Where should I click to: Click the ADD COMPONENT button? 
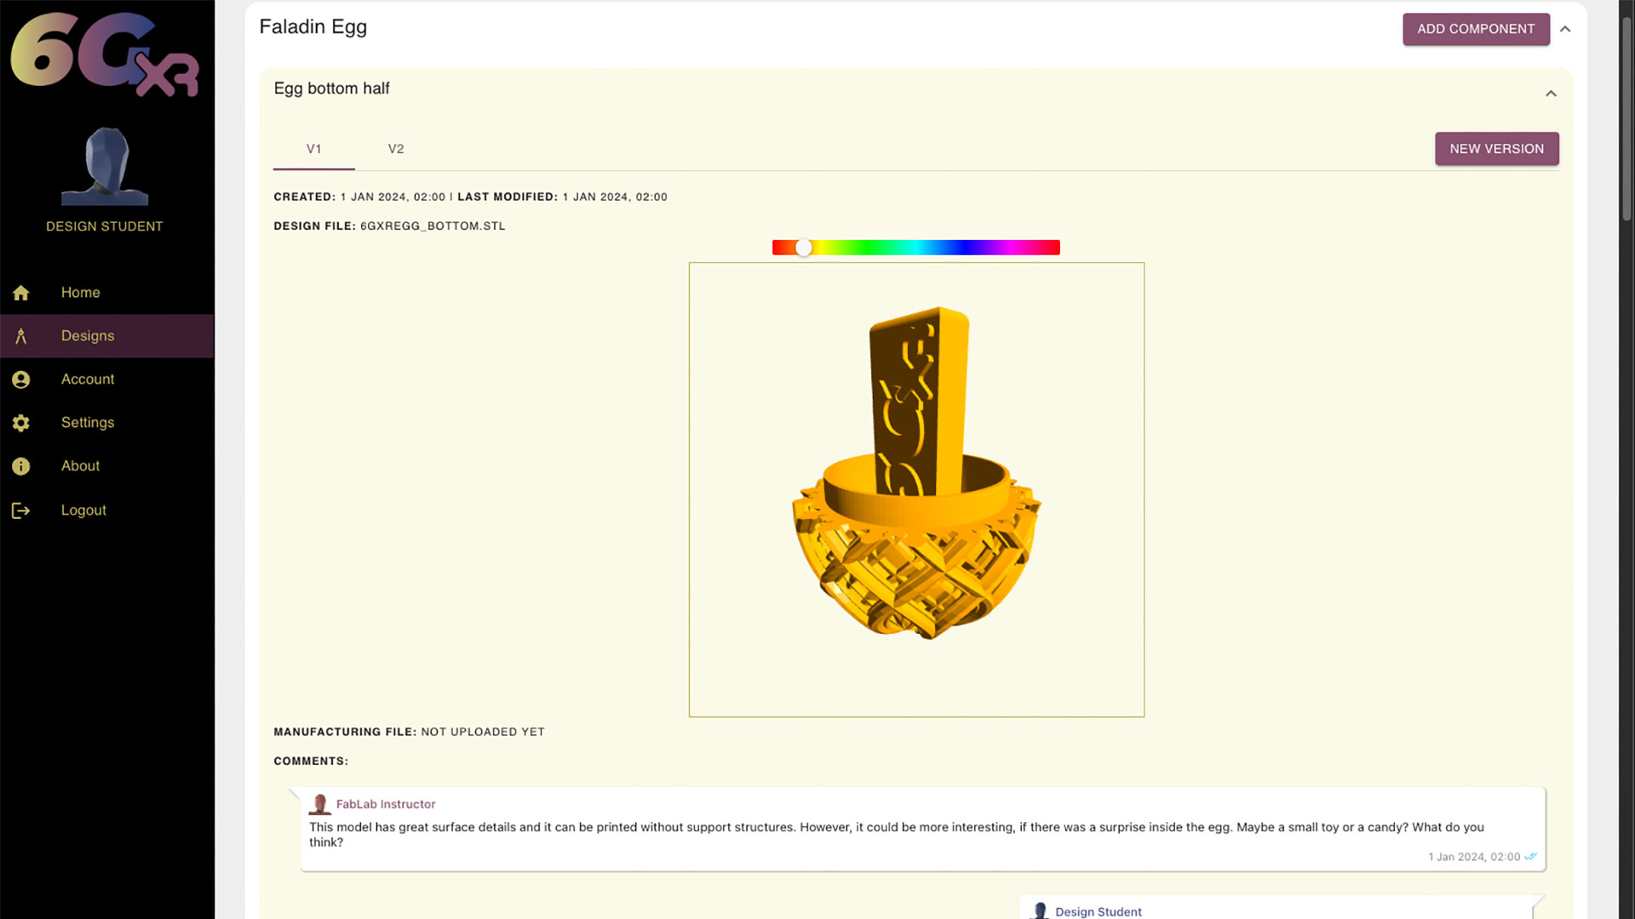[1476, 28]
